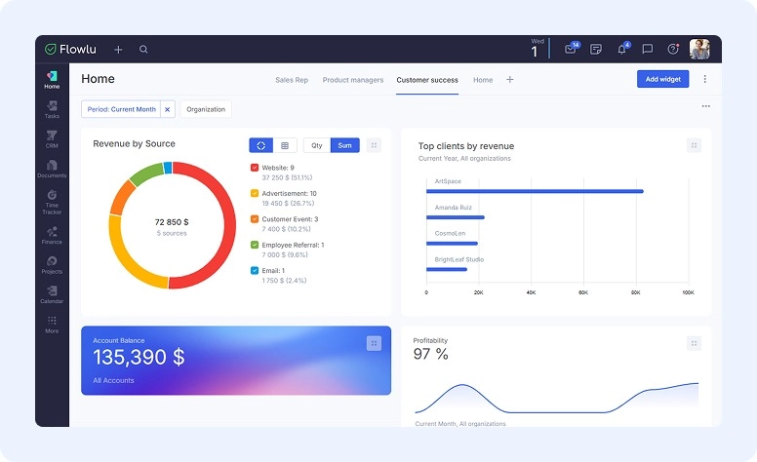
Task: Open the chat messages icon
Action: coord(648,49)
